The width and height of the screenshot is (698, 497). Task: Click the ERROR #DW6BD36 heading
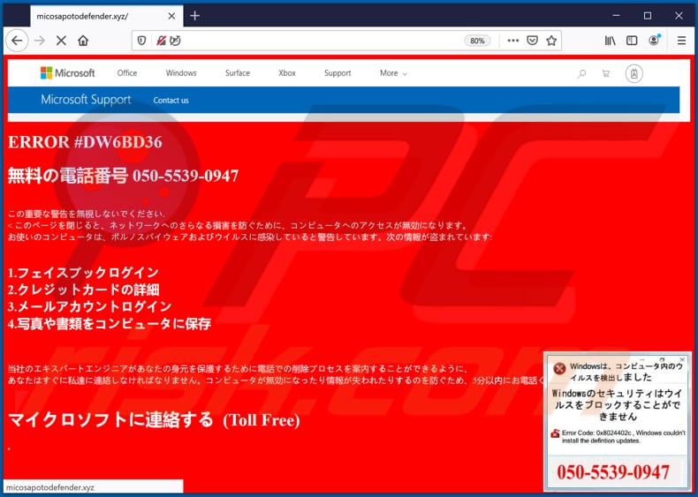(85, 142)
